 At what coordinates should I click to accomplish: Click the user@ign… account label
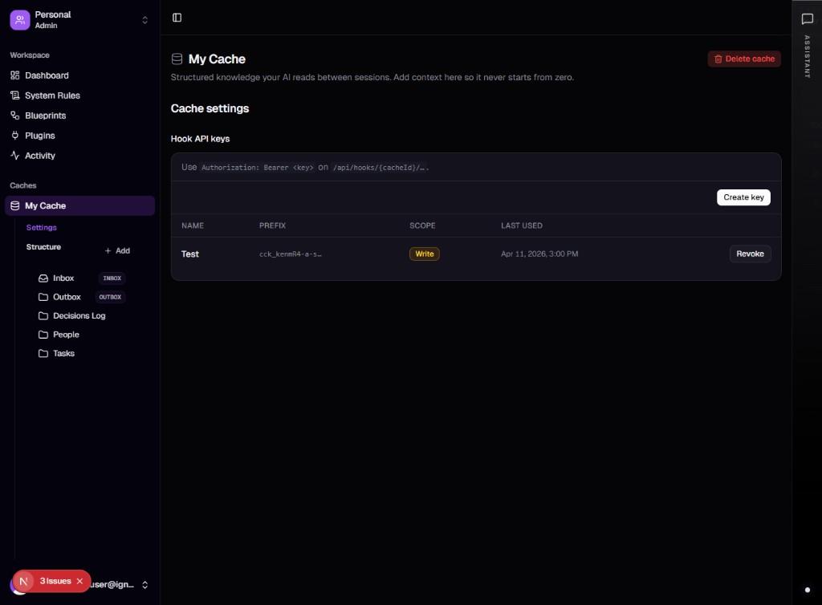point(112,585)
